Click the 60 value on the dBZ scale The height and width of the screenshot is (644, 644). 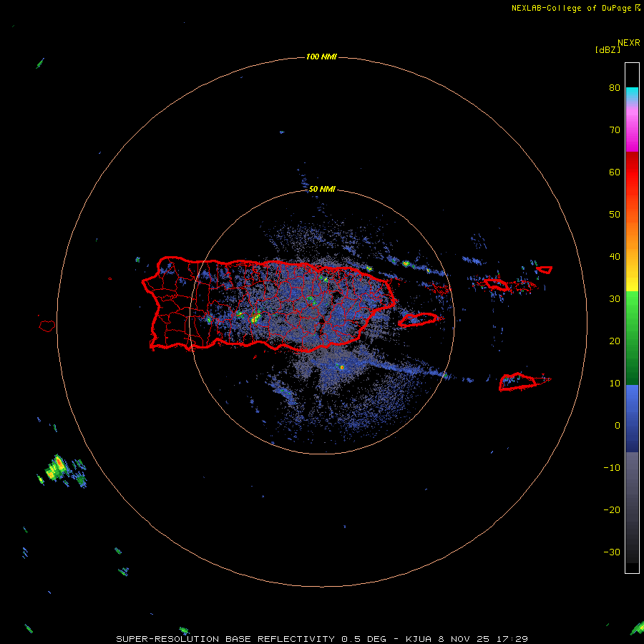[615, 172]
